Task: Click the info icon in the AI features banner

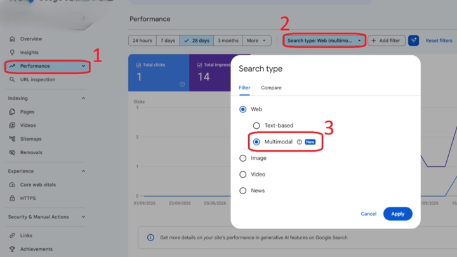Action: click(150, 237)
